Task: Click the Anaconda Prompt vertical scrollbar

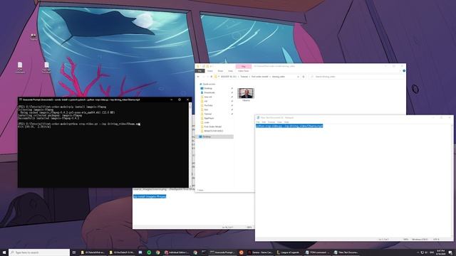Action: pos(190,144)
